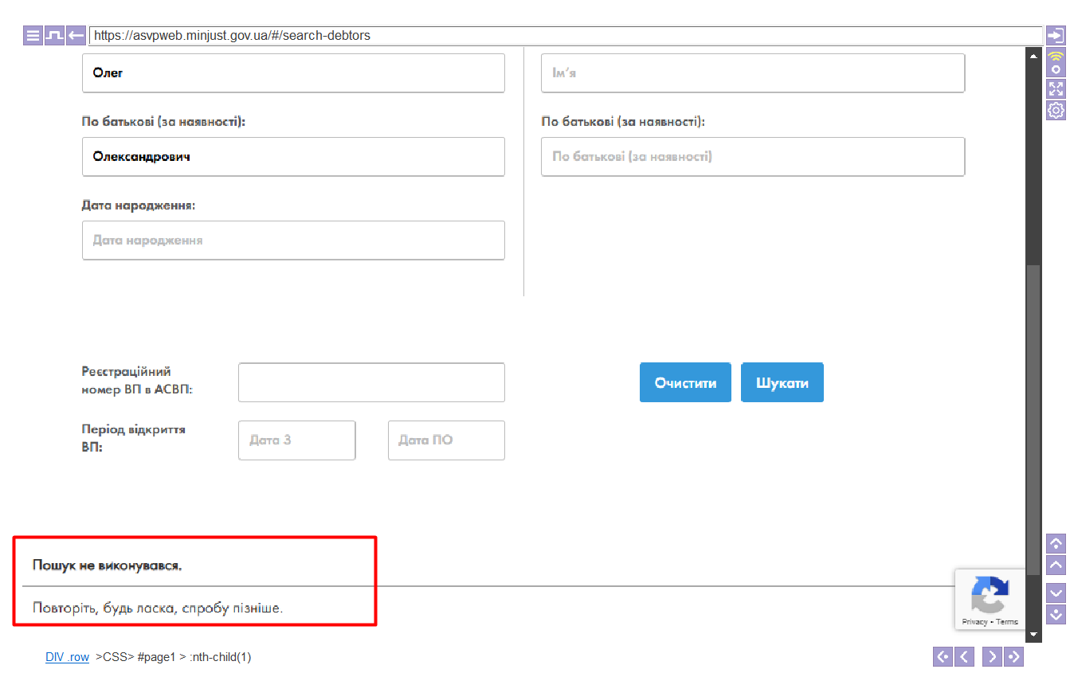Click the page scrollbar down arrow
The image size is (1070, 673).
tap(1033, 635)
